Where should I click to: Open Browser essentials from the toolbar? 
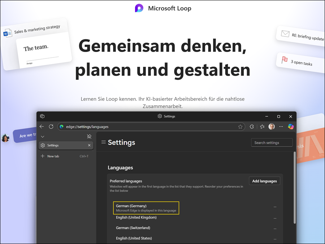tap(252, 127)
